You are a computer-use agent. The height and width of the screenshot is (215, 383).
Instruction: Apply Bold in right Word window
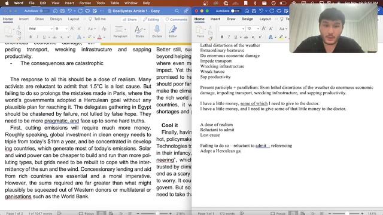pyautogui.click(x=222, y=37)
